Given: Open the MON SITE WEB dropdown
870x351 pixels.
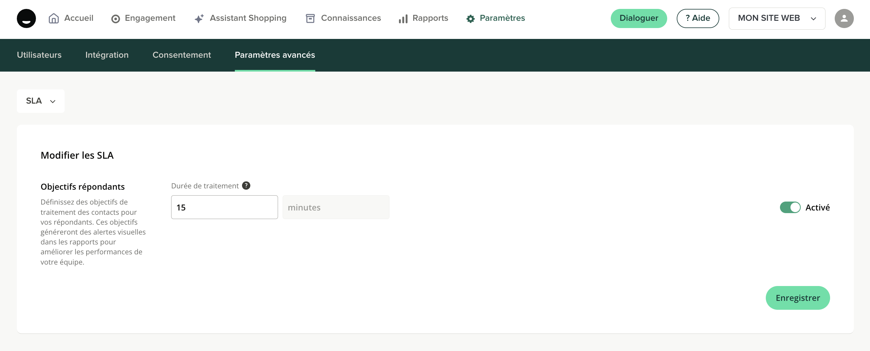Looking at the screenshot, I should pos(776,18).
